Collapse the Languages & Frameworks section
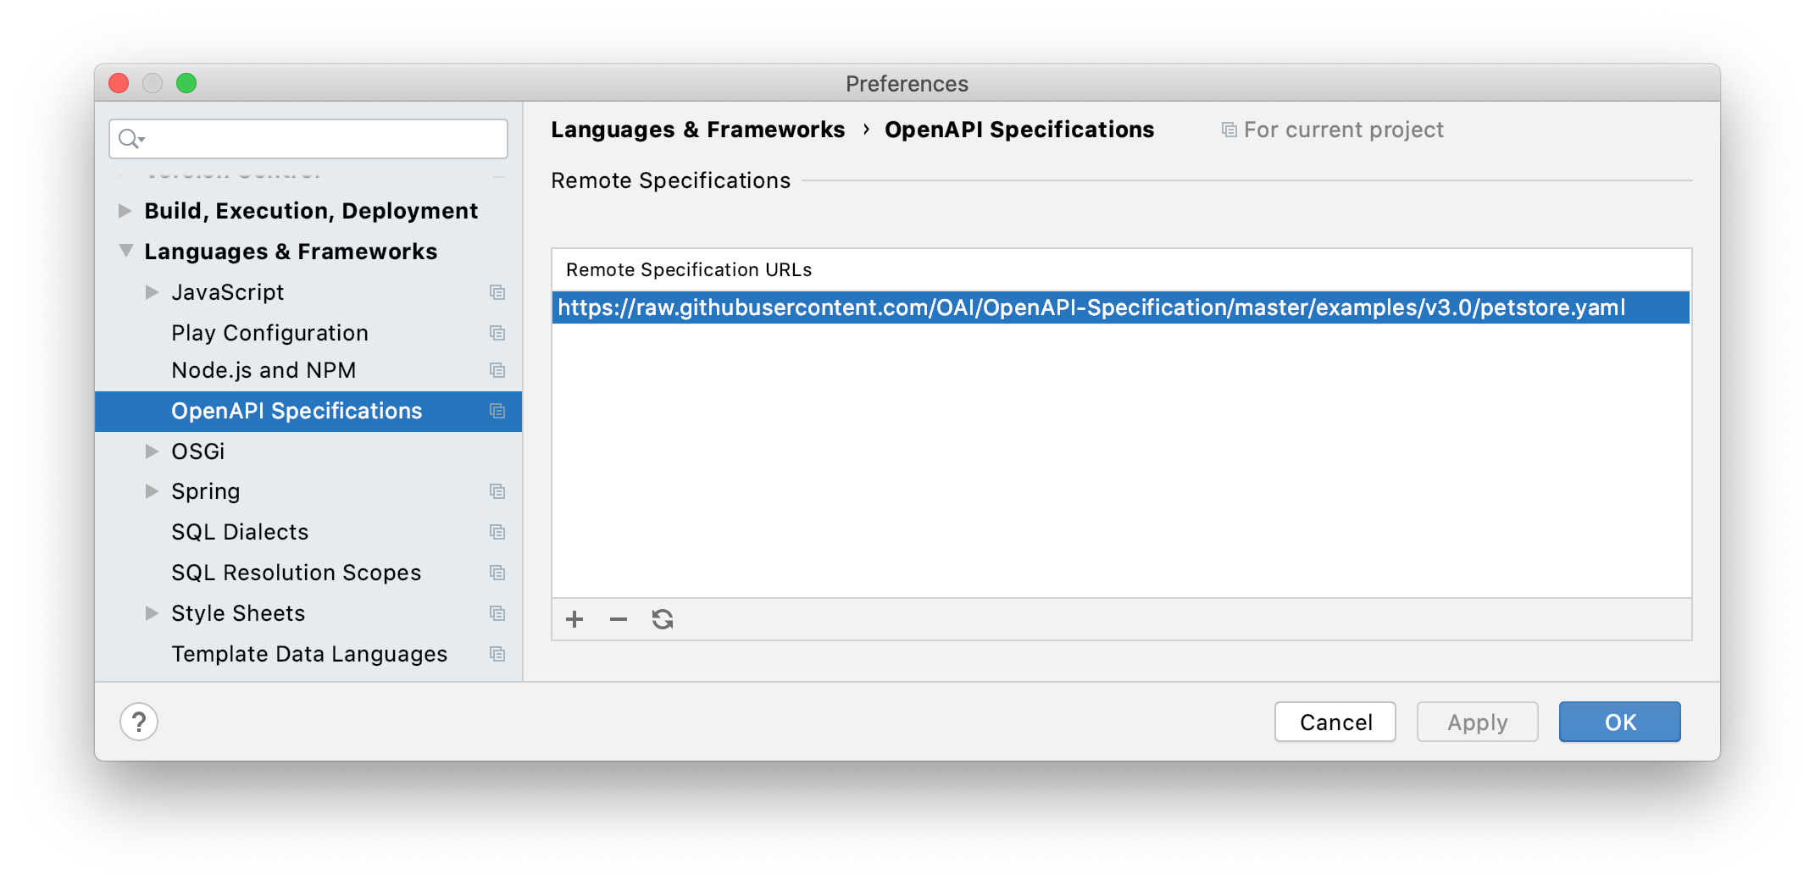Image resolution: width=1815 pixels, height=886 pixels. click(125, 251)
